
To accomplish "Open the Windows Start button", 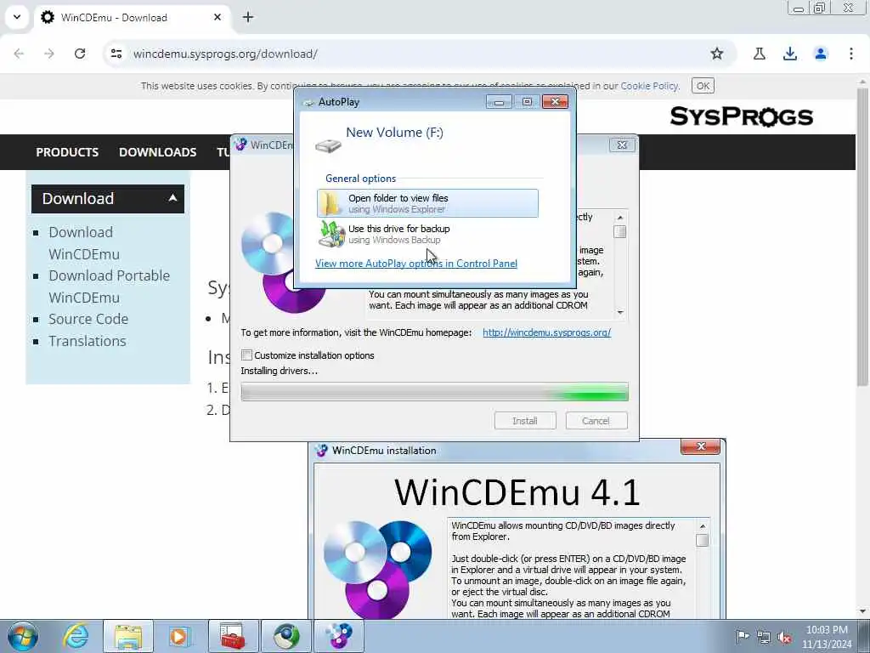I will [x=23, y=636].
